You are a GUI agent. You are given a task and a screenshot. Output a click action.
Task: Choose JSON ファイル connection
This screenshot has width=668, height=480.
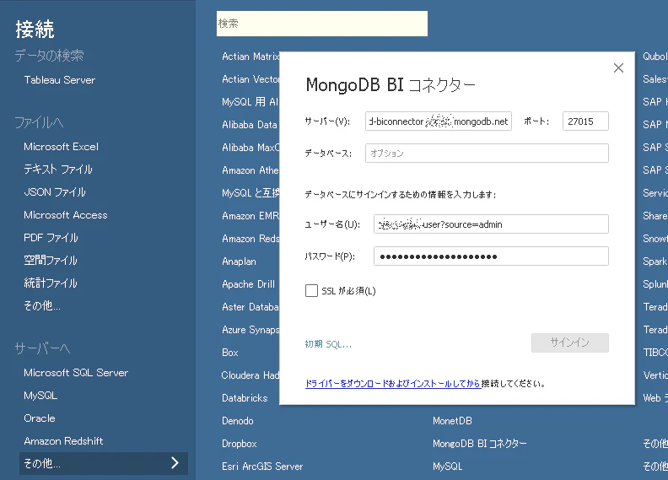pyautogui.click(x=55, y=192)
